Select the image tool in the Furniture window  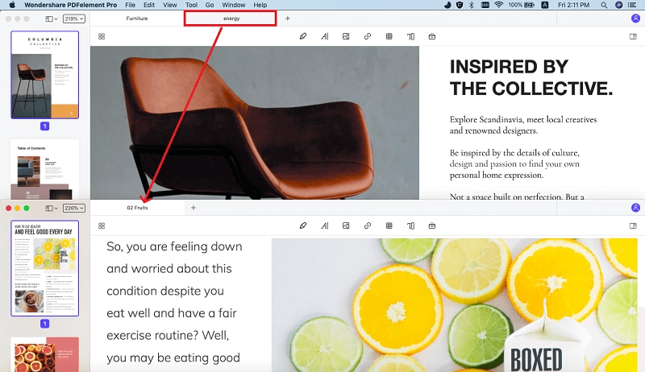(x=346, y=36)
